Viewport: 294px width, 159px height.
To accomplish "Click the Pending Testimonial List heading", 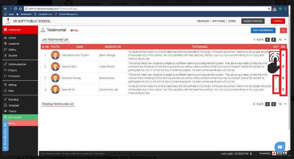I will click(58, 104).
